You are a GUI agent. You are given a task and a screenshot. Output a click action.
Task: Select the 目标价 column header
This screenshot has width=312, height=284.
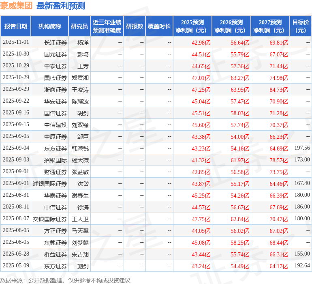coord(301,26)
